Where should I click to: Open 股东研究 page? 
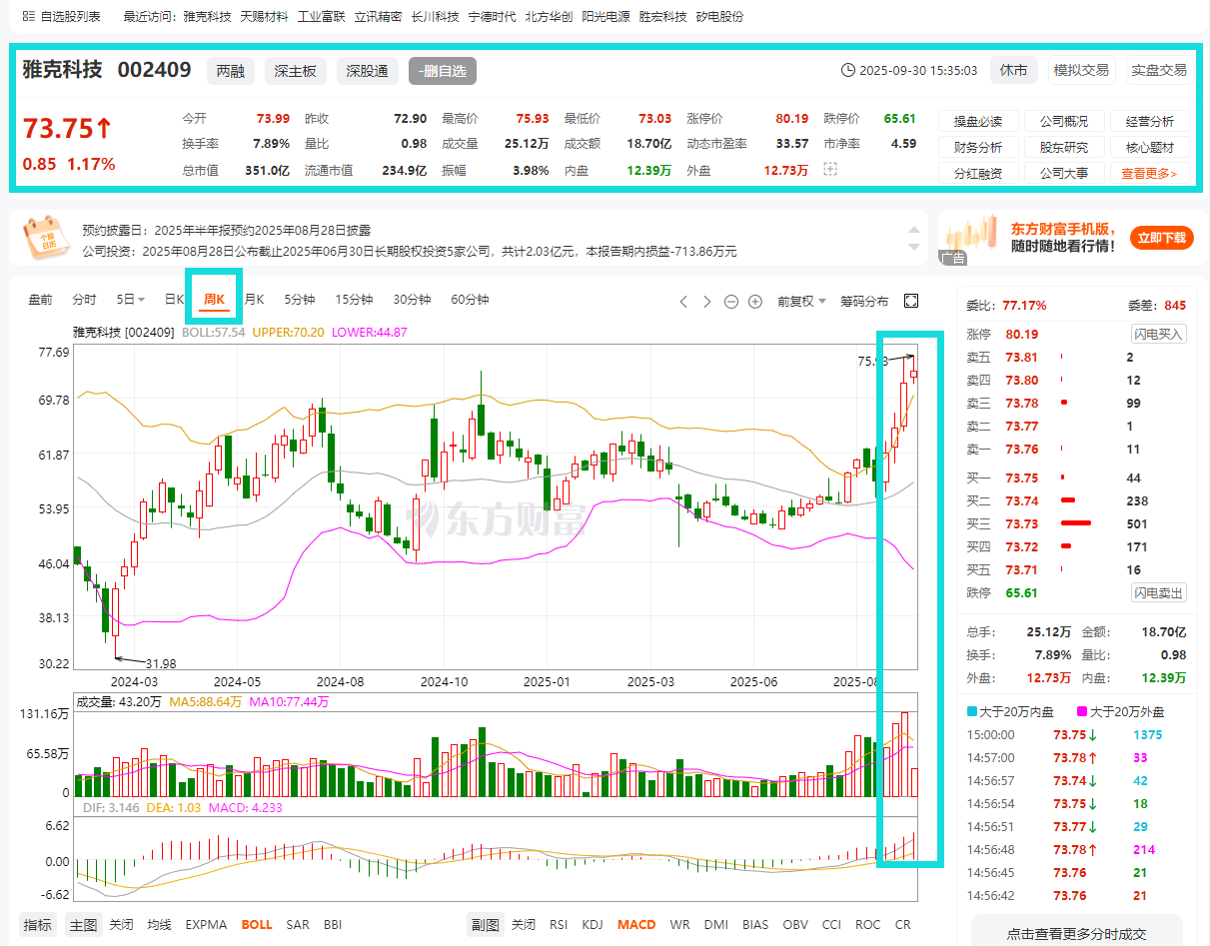pos(1064,147)
